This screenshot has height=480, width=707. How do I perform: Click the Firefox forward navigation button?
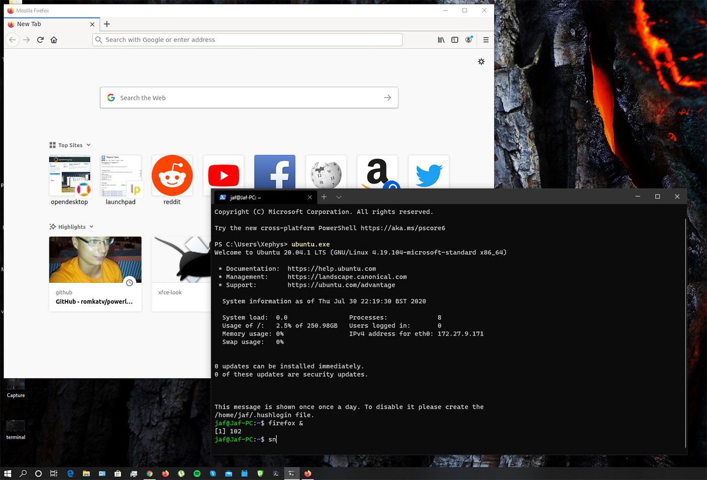(26, 39)
